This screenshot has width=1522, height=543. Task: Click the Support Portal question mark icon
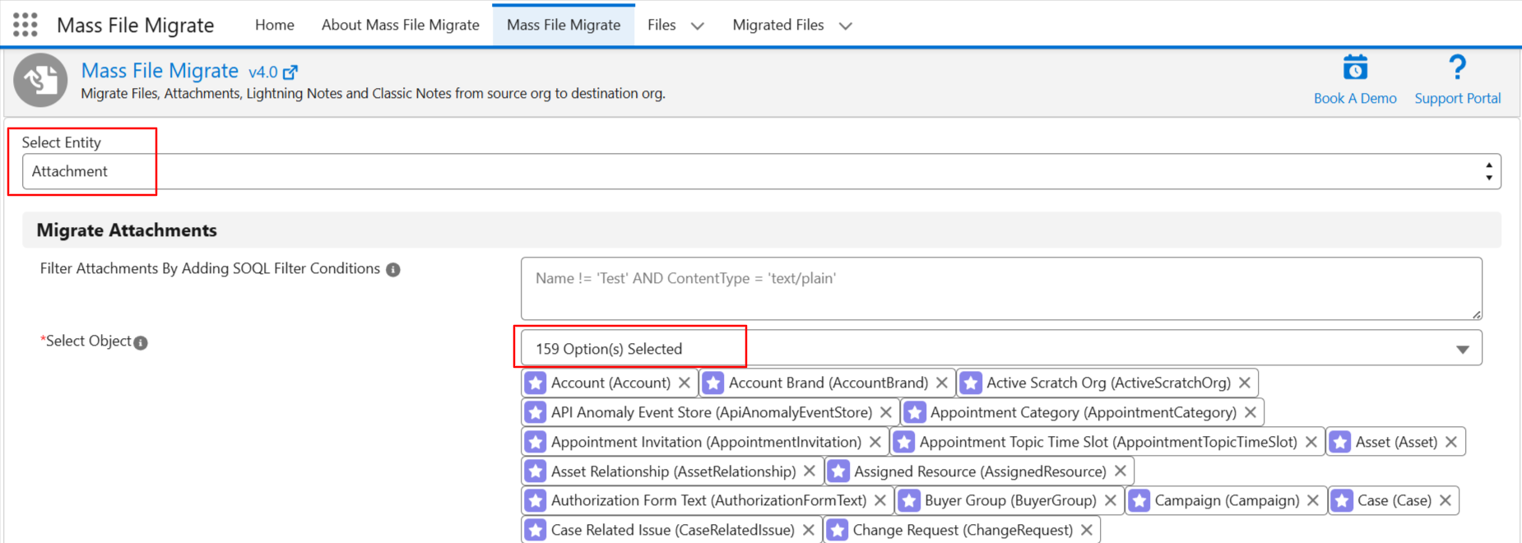(1457, 67)
